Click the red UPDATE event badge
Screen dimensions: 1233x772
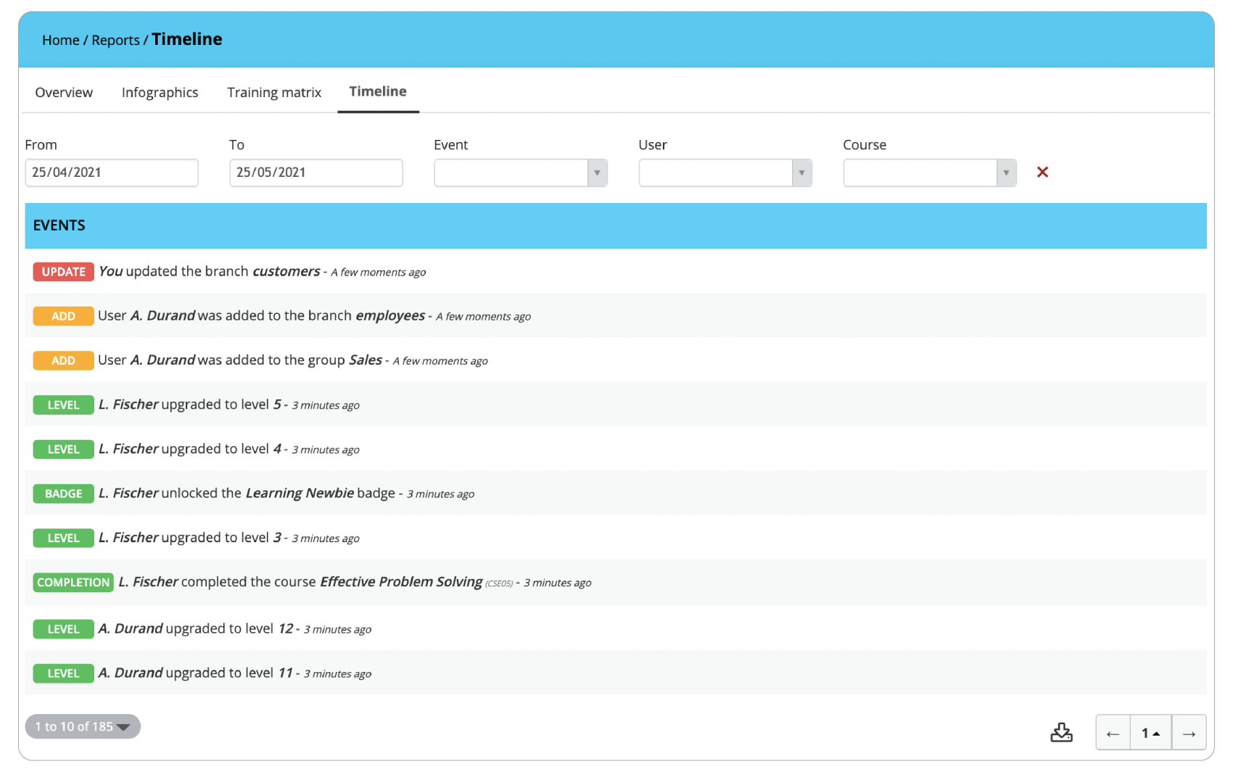coord(63,272)
